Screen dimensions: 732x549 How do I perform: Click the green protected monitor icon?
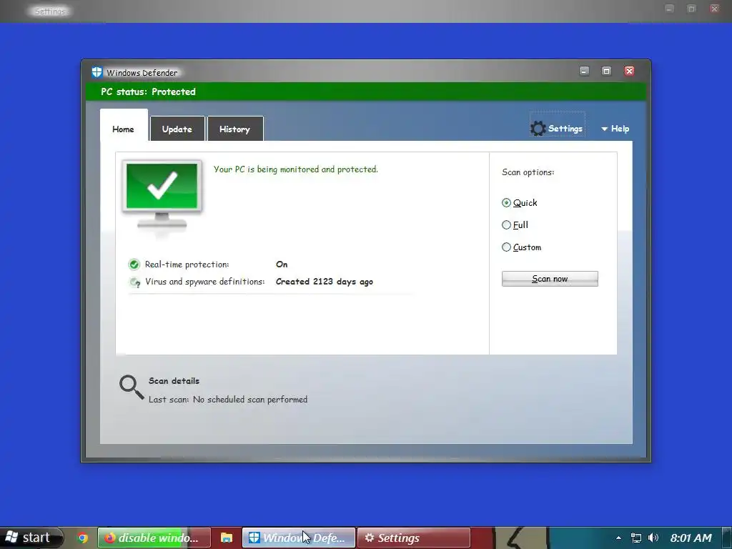coord(162,195)
